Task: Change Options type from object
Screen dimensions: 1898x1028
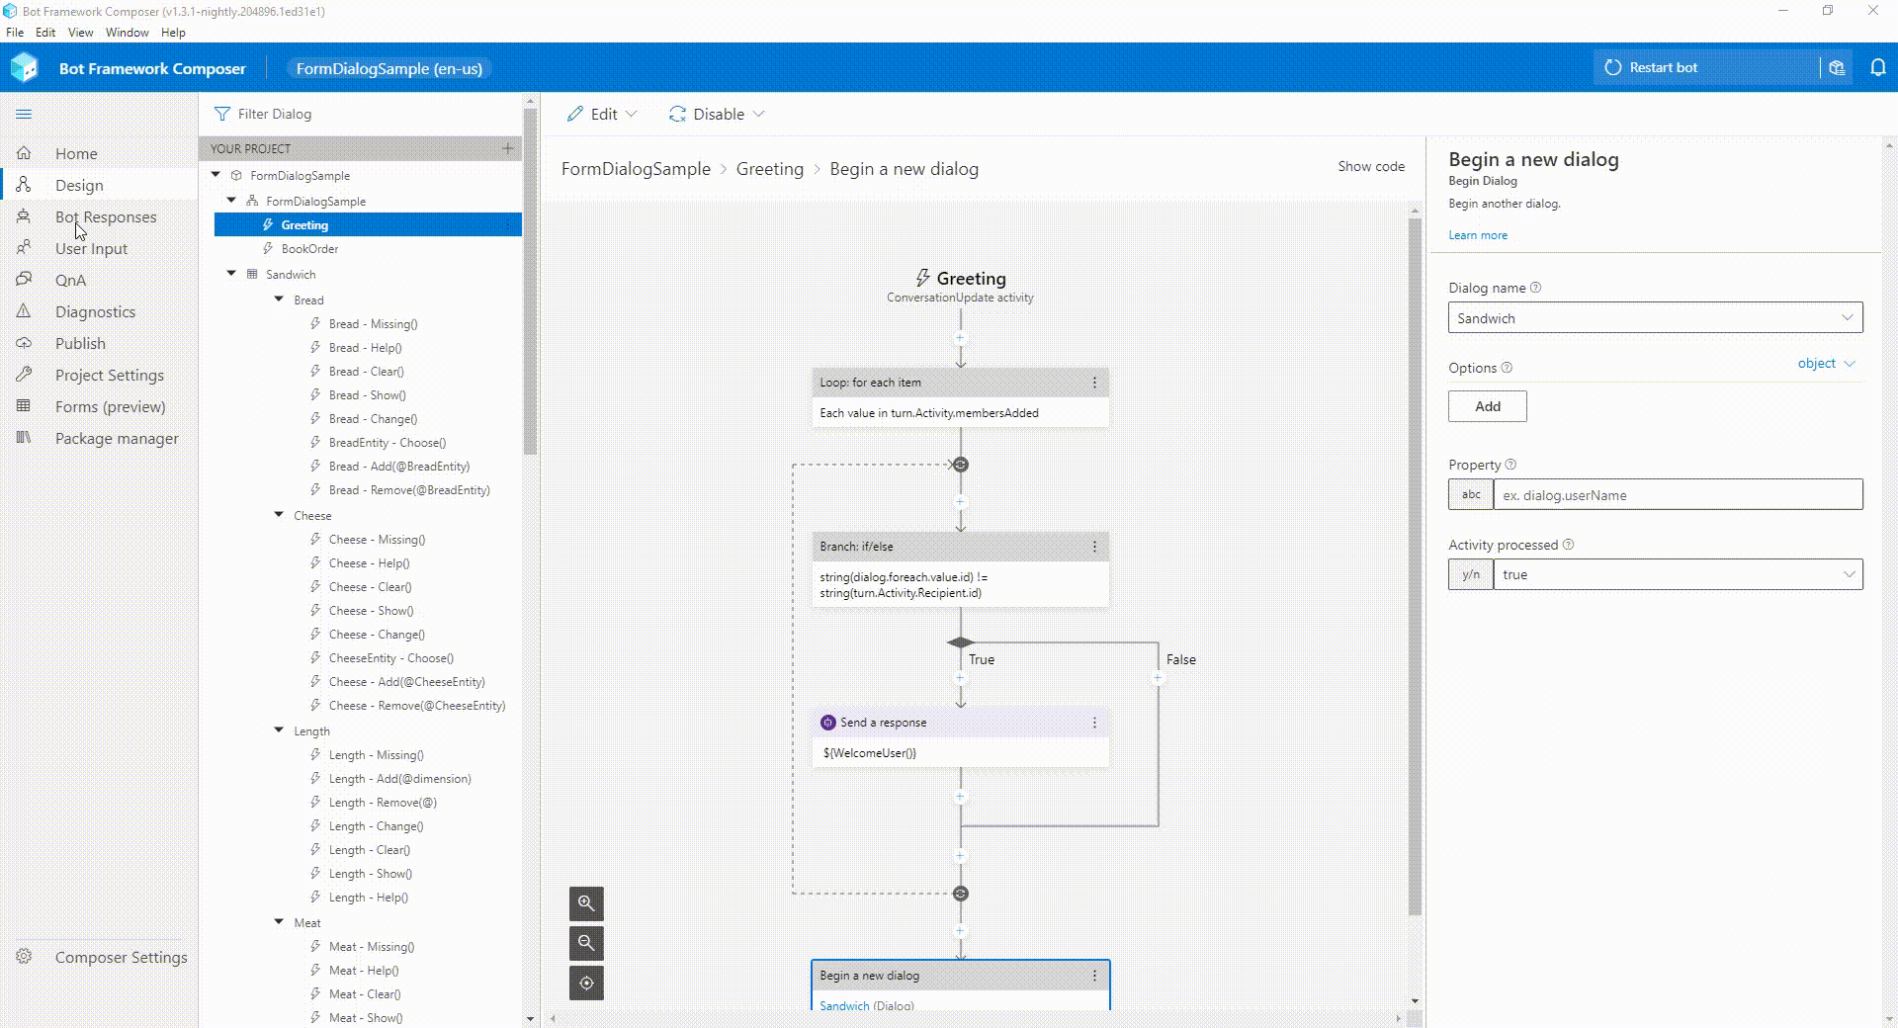Action: [1822, 364]
